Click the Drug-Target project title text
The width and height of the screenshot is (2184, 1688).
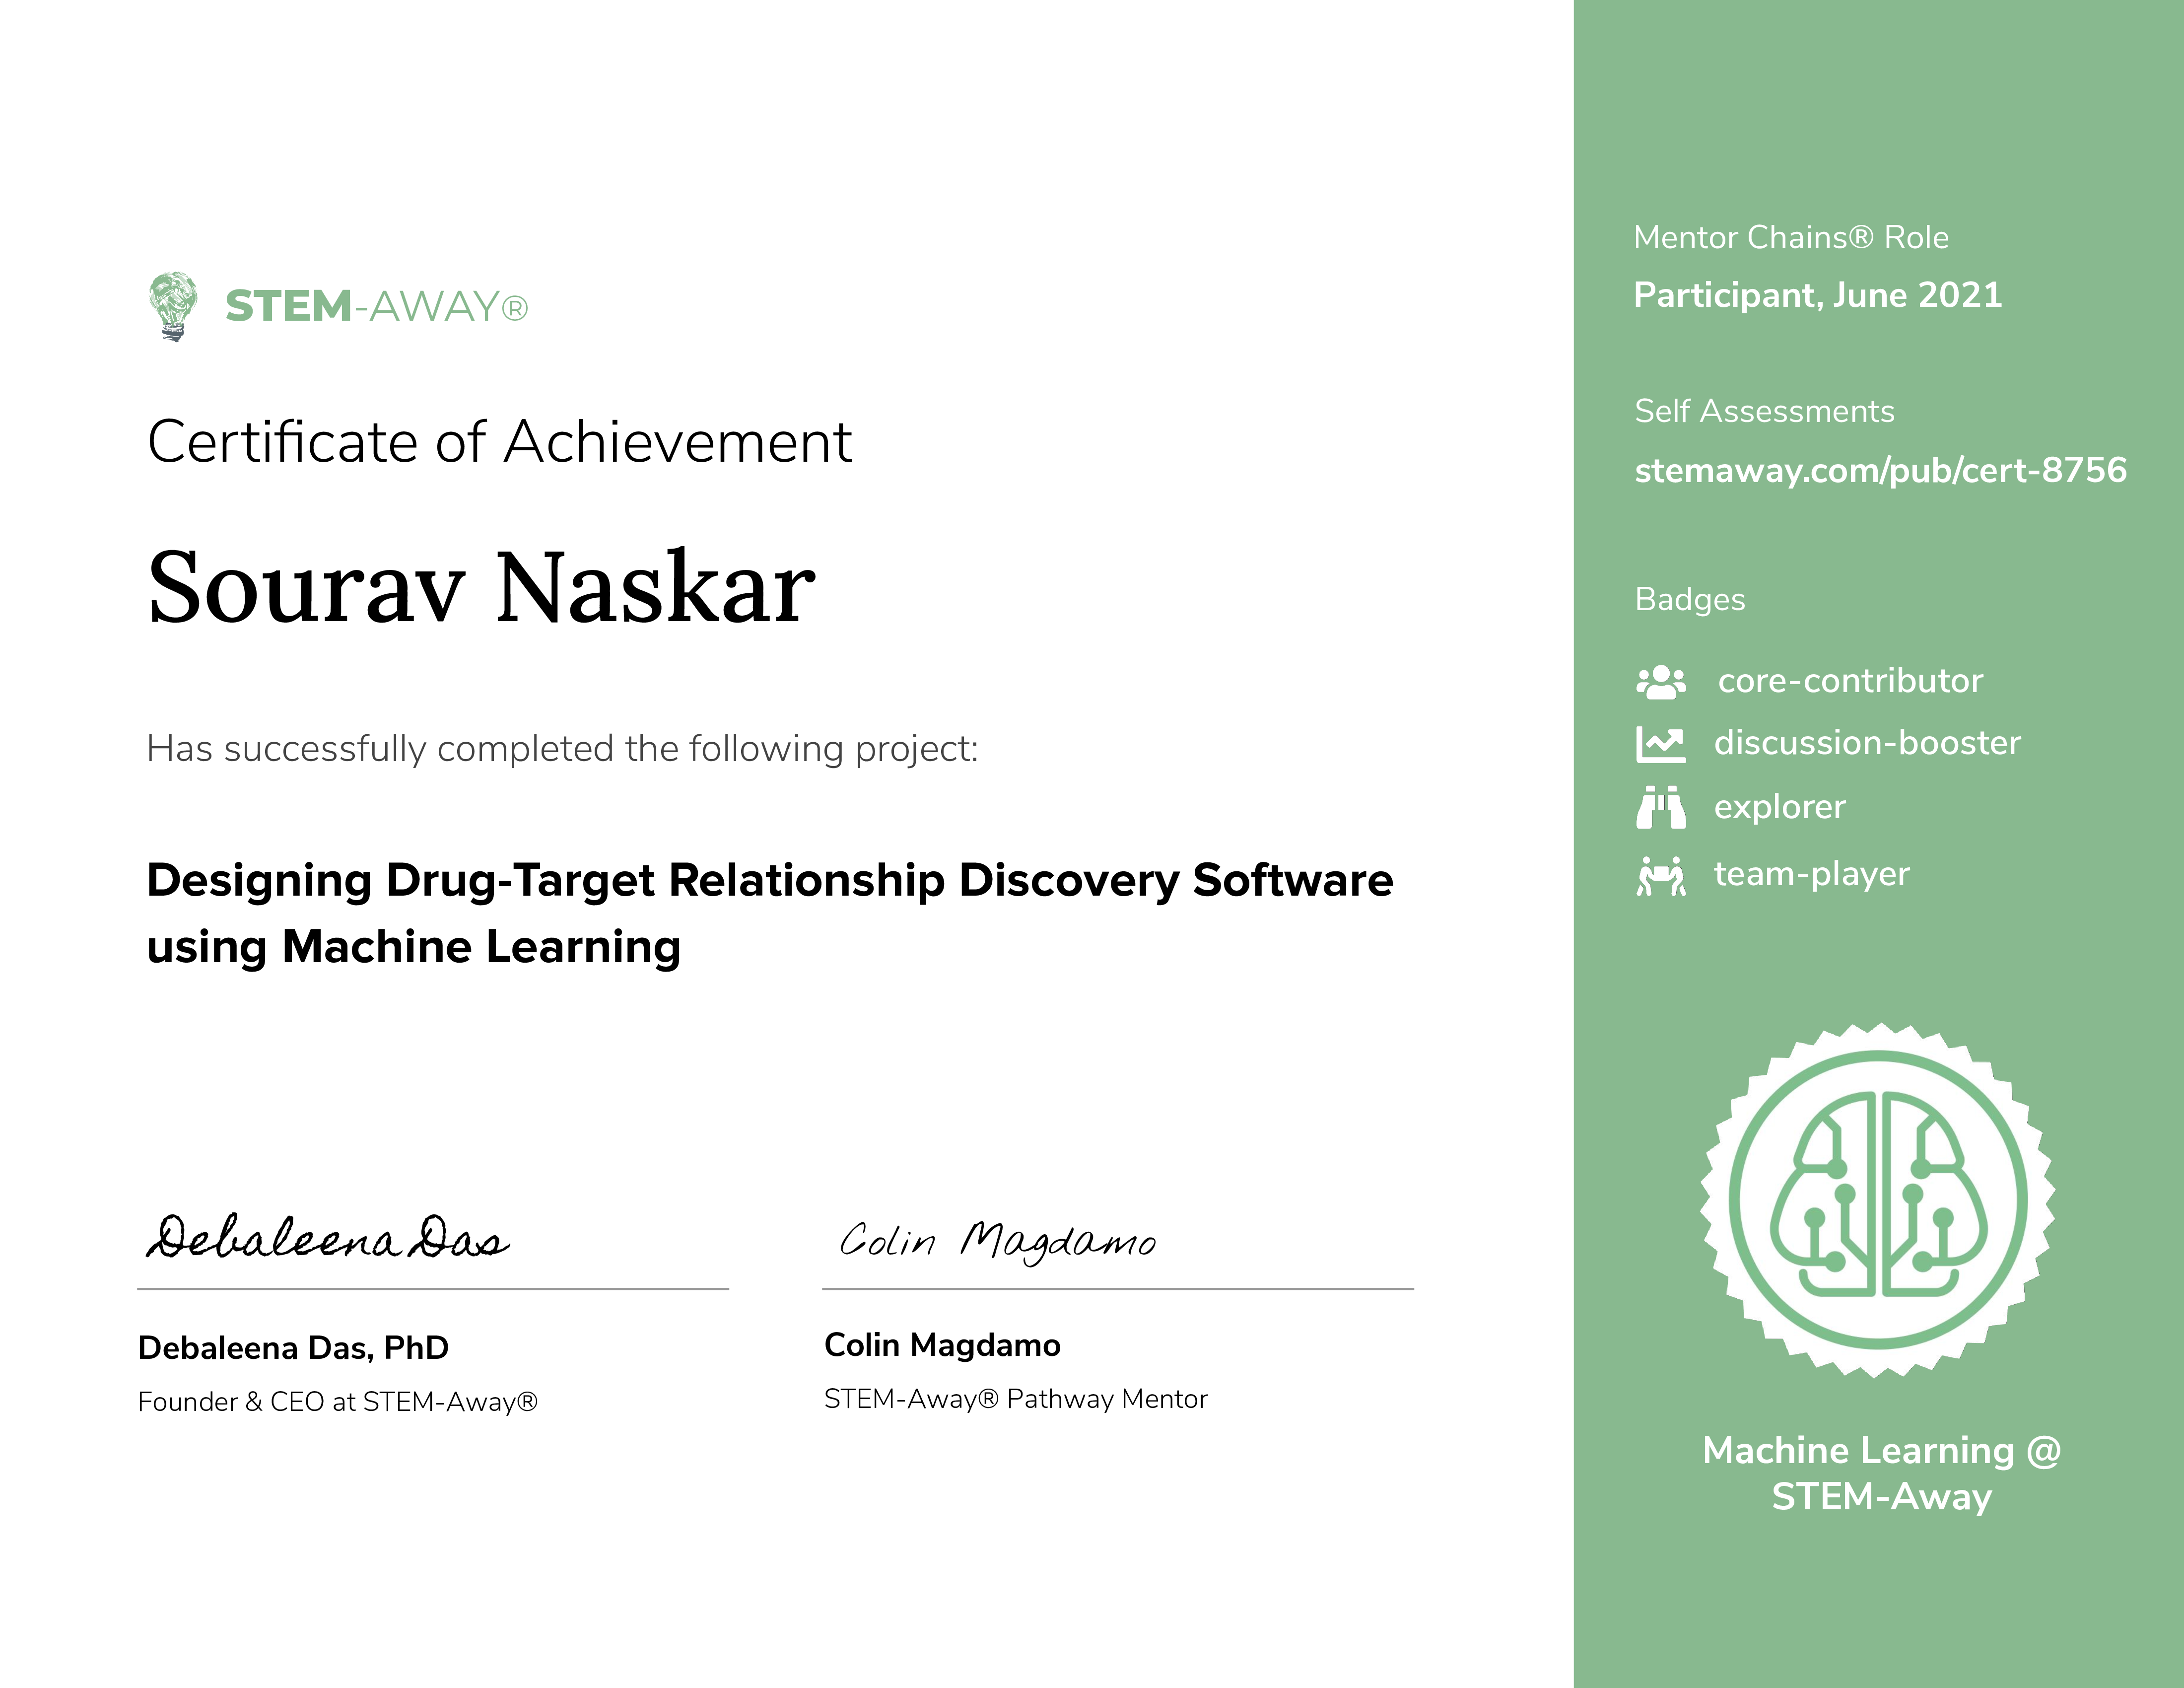click(x=768, y=912)
